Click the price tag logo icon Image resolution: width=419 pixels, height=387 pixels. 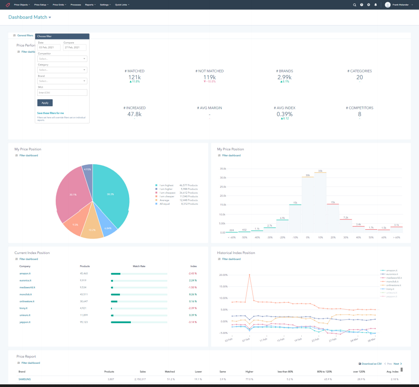(7, 5)
